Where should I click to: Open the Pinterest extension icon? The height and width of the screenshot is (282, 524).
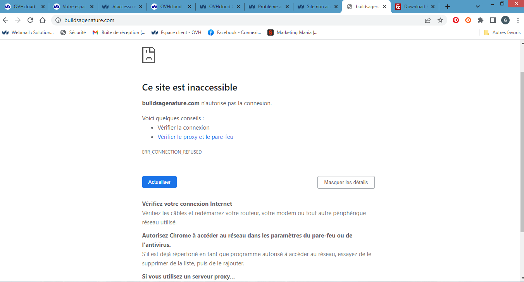pos(456,20)
